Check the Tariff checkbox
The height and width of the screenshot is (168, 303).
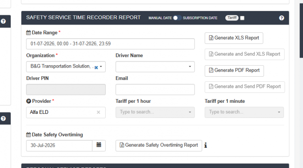tap(242, 18)
